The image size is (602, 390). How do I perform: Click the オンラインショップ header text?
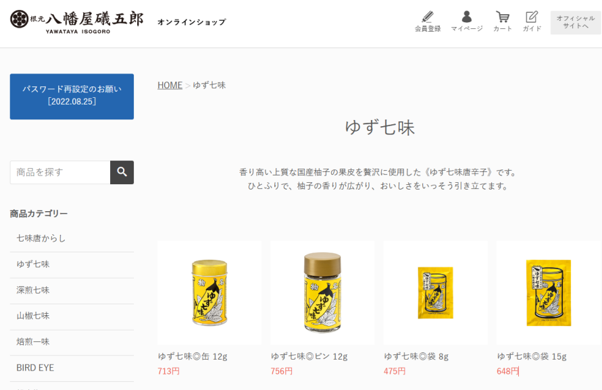click(x=192, y=22)
